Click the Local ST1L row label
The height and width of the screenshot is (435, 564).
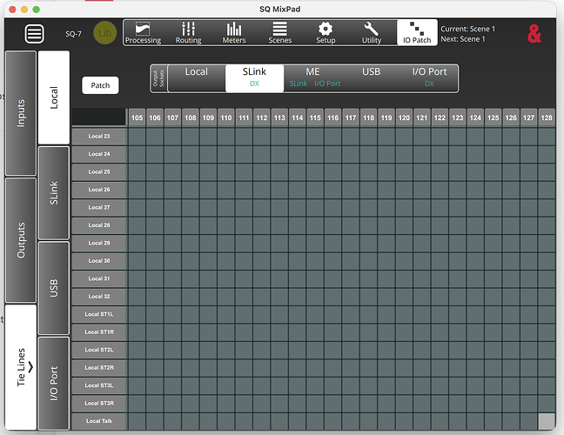pyautogui.click(x=99, y=314)
